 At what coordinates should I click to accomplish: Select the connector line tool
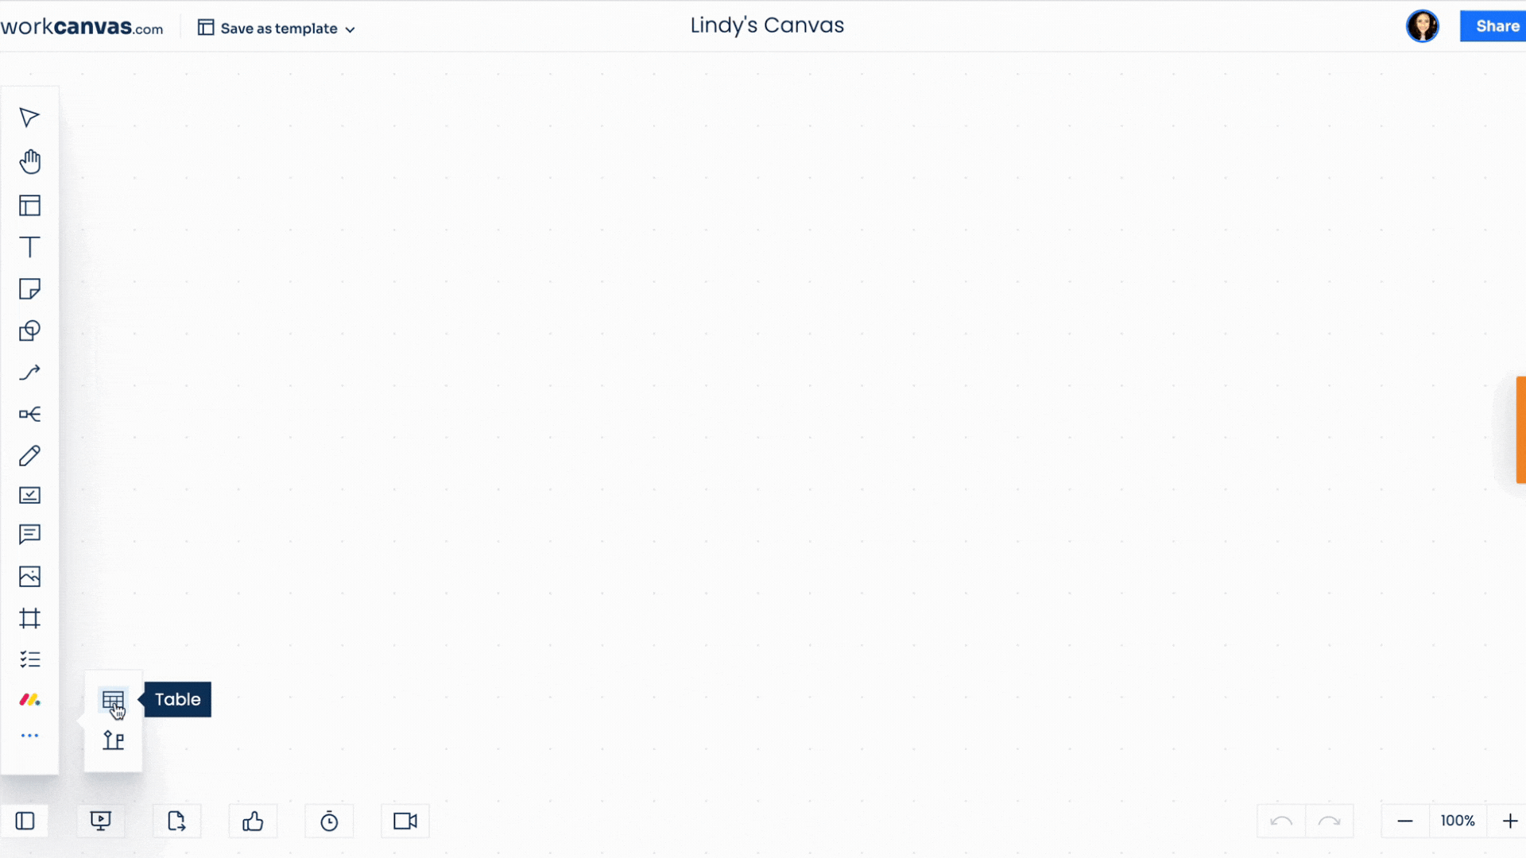pos(29,373)
